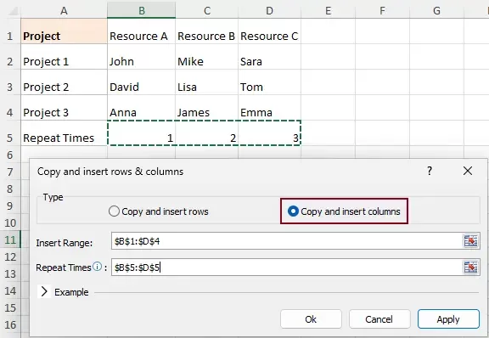Click the James cell

point(207,108)
